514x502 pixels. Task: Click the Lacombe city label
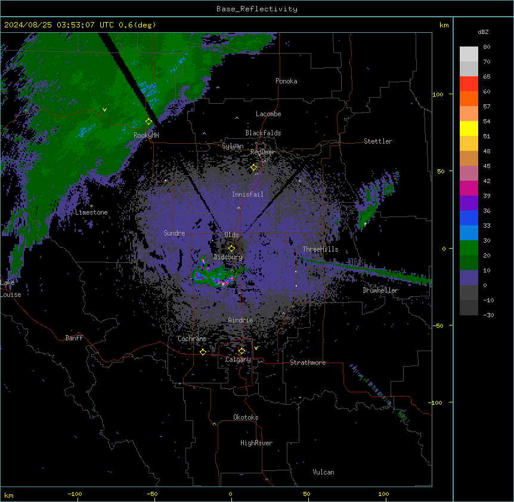tap(268, 114)
